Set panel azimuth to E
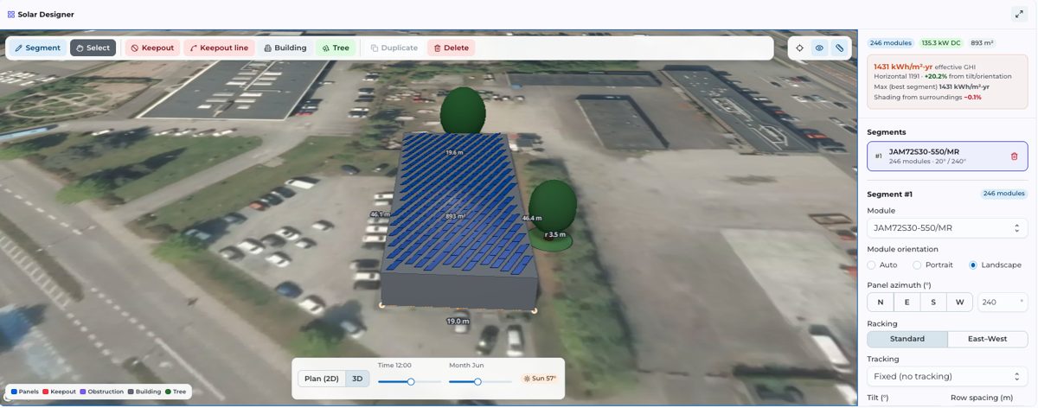This screenshot has width=1038, height=408. 907,303
